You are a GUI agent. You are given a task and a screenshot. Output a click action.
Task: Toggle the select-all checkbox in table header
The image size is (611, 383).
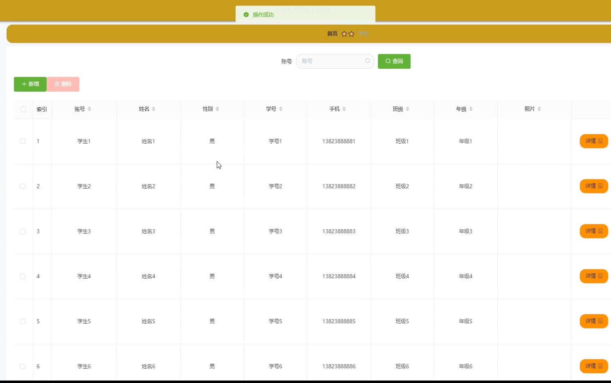coord(23,109)
